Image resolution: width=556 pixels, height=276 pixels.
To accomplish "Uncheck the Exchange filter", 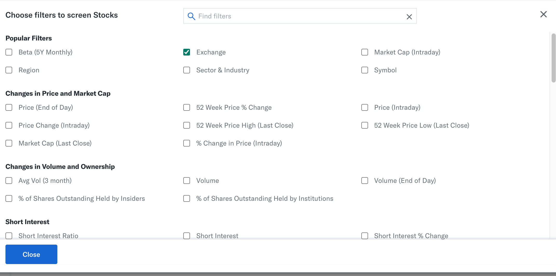I will 187,52.
